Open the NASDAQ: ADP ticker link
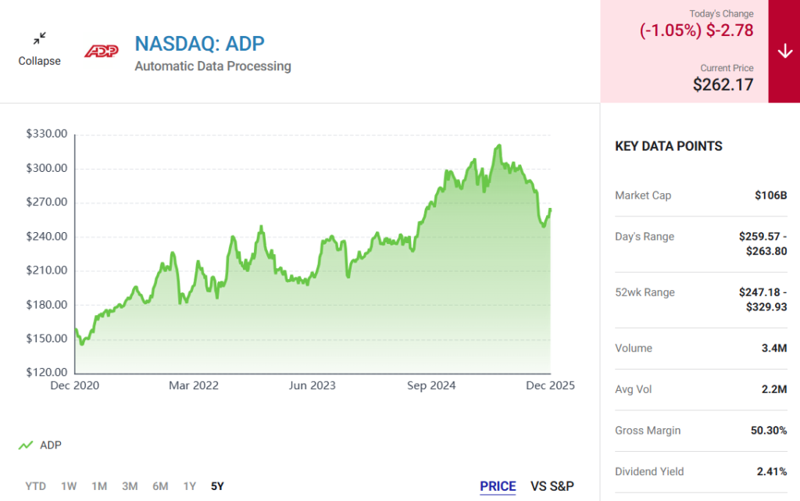 (199, 43)
